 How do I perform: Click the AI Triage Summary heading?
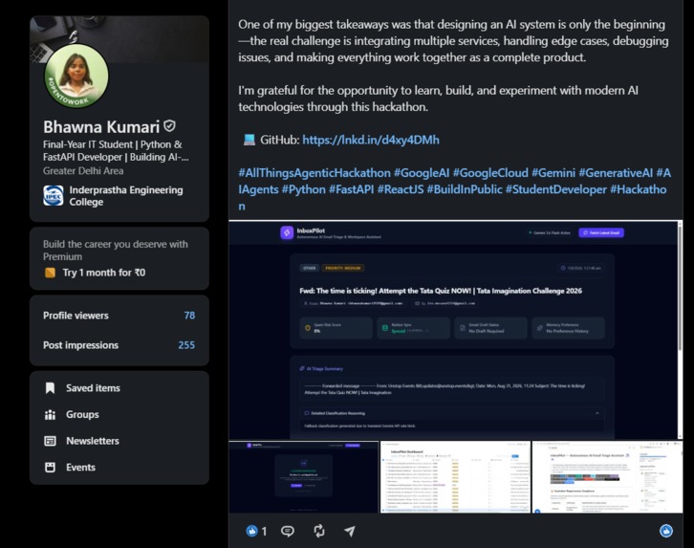click(324, 369)
